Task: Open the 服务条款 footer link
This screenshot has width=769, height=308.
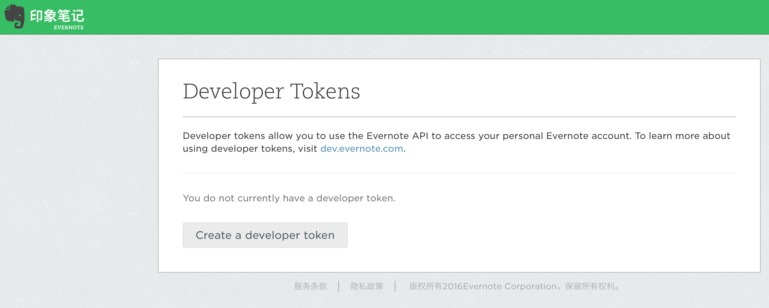Action: [310, 286]
